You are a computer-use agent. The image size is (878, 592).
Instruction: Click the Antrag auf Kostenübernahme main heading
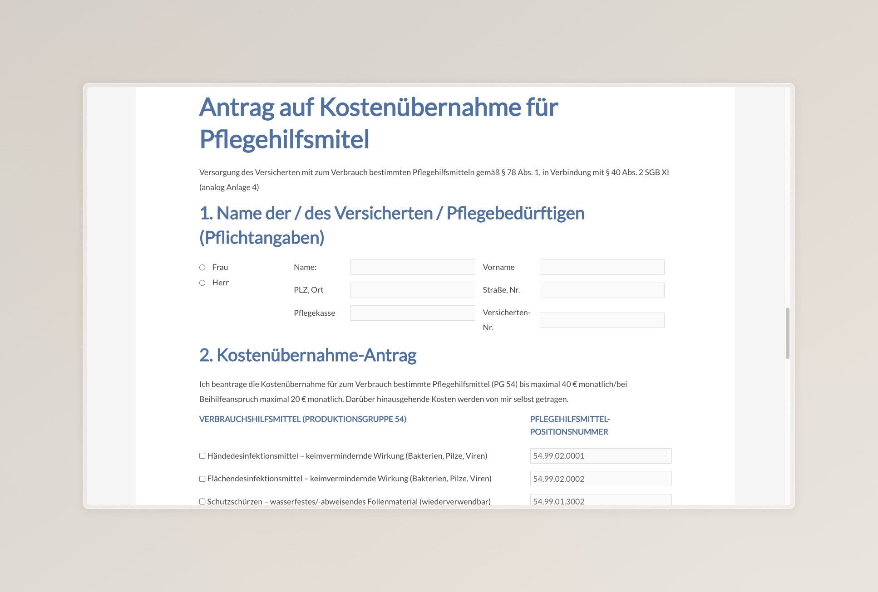coord(378,123)
